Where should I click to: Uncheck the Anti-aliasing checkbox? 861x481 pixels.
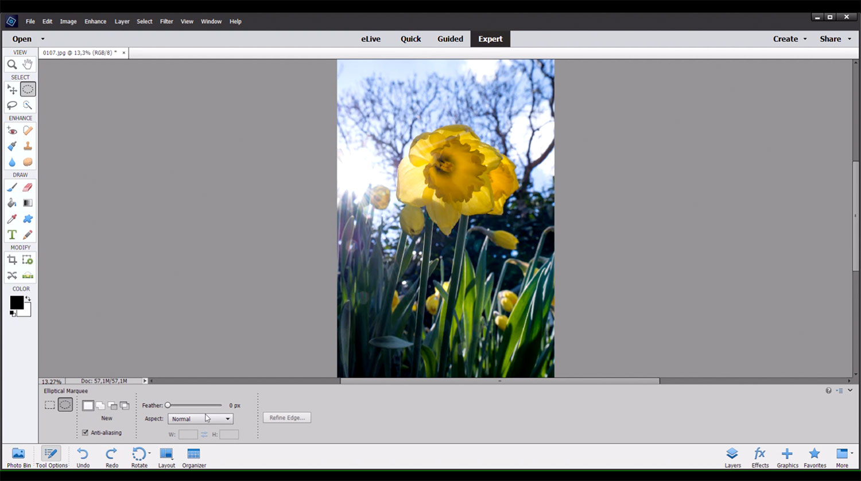click(85, 433)
